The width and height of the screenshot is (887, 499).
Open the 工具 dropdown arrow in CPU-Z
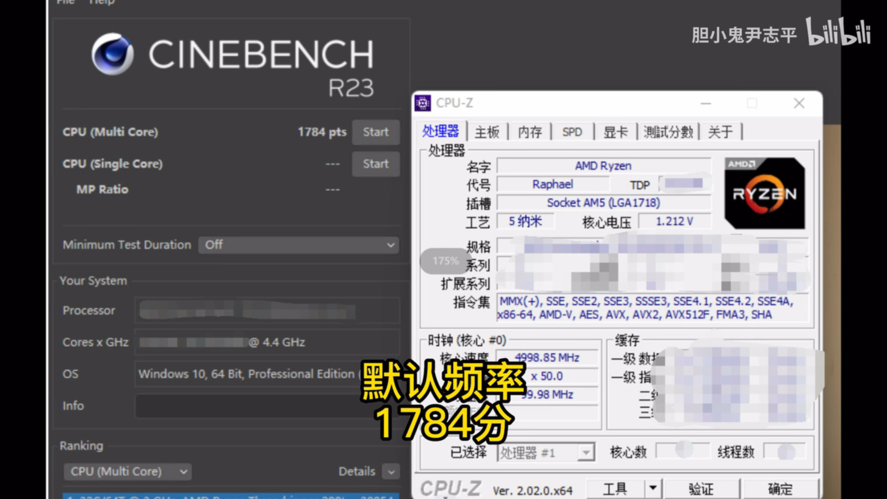pyautogui.click(x=653, y=489)
